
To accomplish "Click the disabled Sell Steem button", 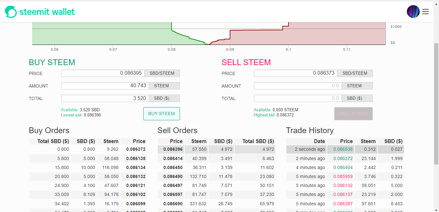I will [x=354, y=114].
